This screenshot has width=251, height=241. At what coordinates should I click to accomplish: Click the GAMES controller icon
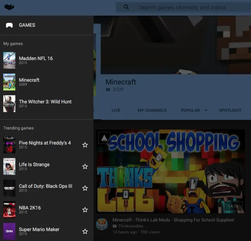pyautogui.click(x=9, y=25)
